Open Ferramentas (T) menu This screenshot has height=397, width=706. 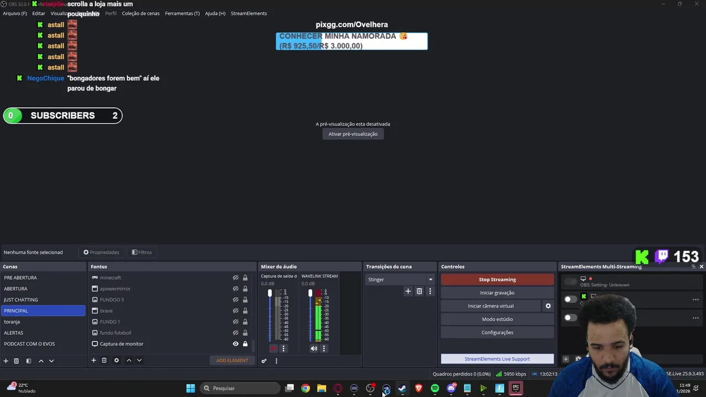coord(183,13)
